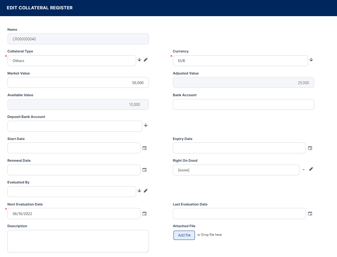Open the Right On Good dropdown list
337x257 pixels.
[236, 170]
